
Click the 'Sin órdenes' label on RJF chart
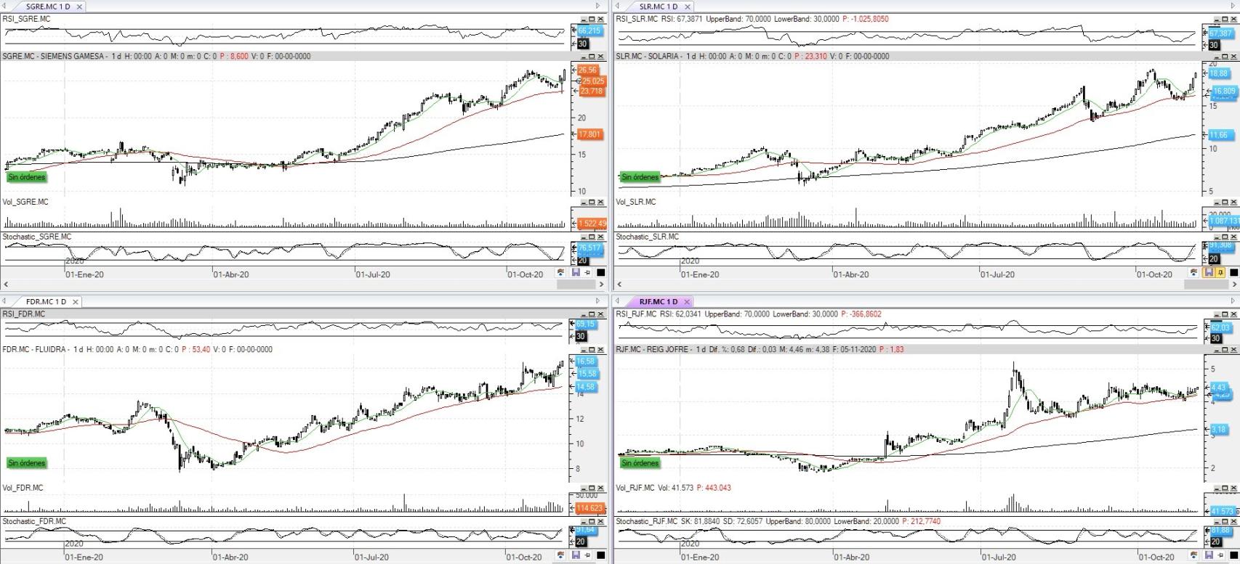640,463
